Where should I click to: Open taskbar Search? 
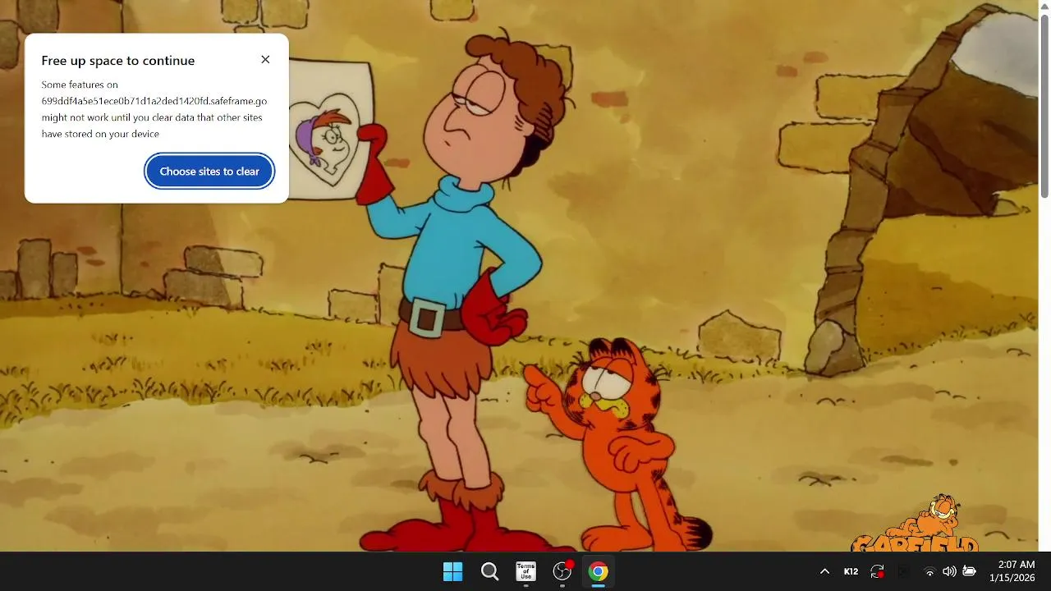click(x=489, y=571)
